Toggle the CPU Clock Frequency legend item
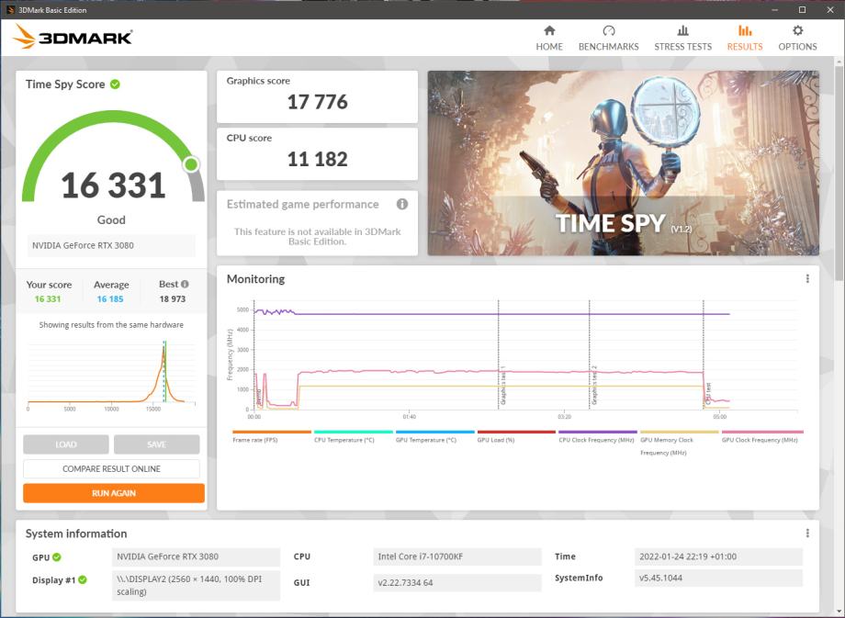 pos(598,436)
